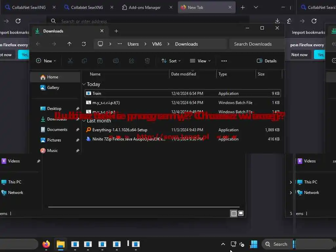Switch to large thumbnails view icon in status bar

click(241, 213)
